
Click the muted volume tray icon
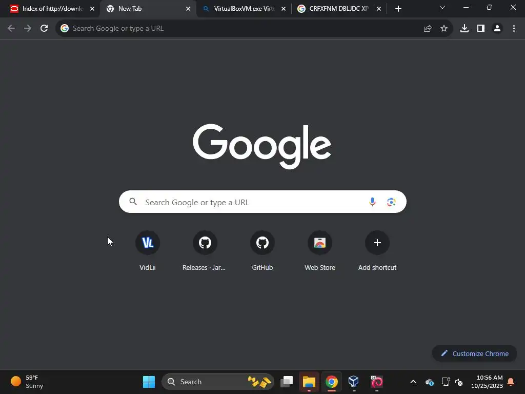tap(459, 382)
